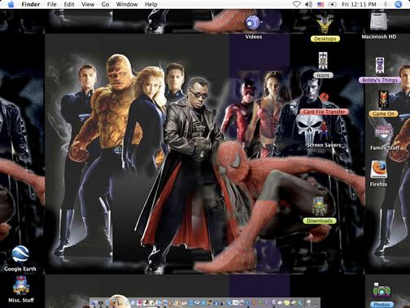Select the Downloads folder icon

click(x=320, y=206)
